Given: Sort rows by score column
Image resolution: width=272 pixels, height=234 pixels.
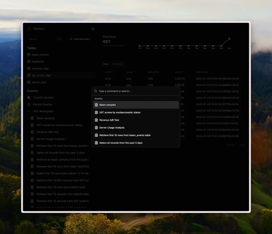Looking at the screenshot, I should coord(184,72).
